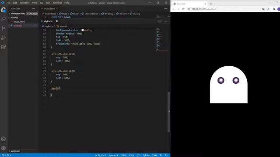Select the Document tab in the browser
Screen dimensions: 280x157
coord(189,4)
